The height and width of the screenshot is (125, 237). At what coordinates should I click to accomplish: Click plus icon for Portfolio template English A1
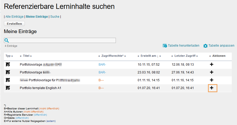tap(212, 88)
